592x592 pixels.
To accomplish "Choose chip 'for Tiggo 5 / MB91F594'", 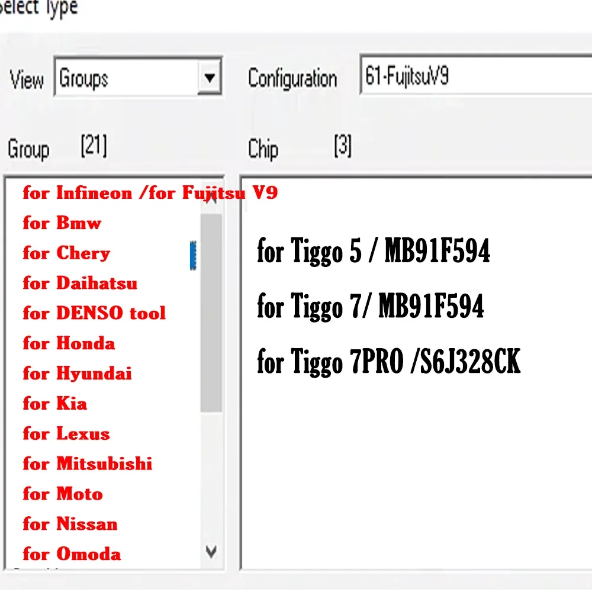I will tap(374, 250).
